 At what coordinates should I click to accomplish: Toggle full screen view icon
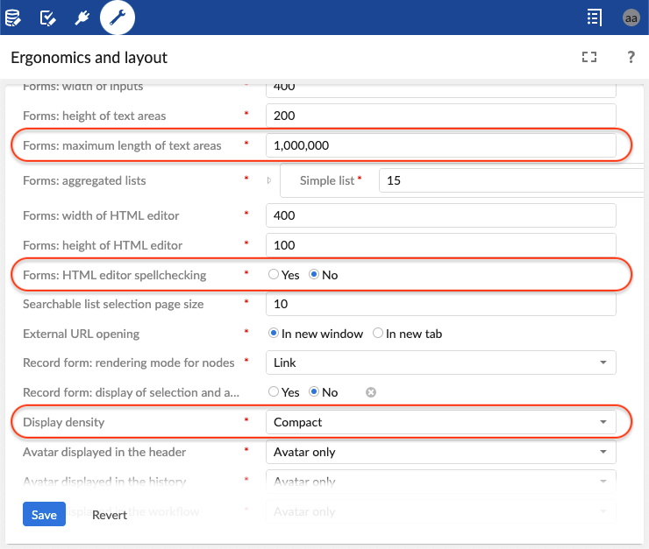click(x=589, y=58)
